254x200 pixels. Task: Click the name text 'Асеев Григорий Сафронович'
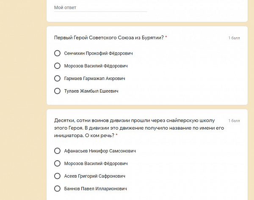tap(95, 176)
